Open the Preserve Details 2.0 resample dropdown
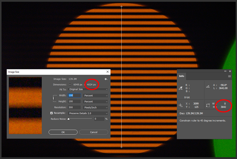The image size is (237, 159). [x=88, y=113]
